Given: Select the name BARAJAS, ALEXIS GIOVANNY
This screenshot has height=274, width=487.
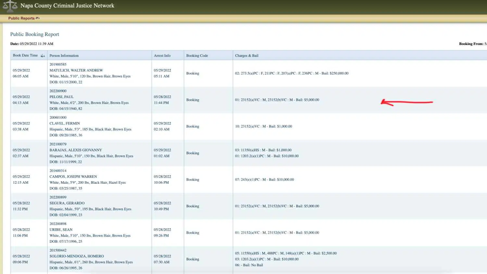Looking at the screenshot, I should (76, 150).
